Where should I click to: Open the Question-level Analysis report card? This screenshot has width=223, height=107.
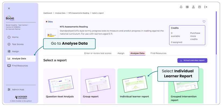61,86
